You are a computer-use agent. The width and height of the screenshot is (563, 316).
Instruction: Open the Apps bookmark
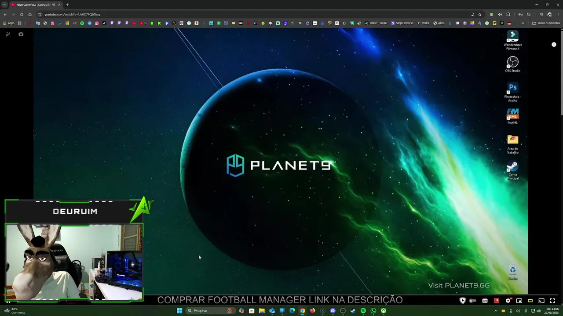tap(8, 23)
